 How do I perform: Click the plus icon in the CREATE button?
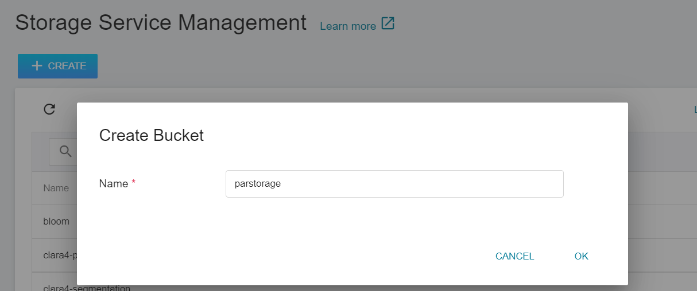(x=37, y=66)
